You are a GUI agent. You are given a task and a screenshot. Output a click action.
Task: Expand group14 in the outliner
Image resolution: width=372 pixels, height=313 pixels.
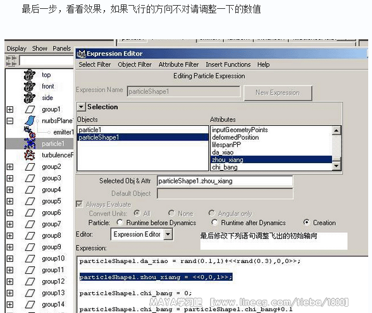tap(9, 305)
